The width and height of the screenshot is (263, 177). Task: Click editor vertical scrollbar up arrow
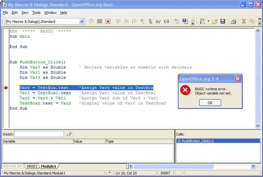coord(258,31)
